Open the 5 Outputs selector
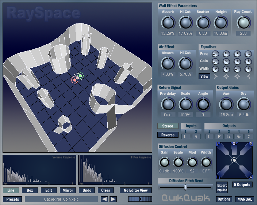 pos(242,184)
